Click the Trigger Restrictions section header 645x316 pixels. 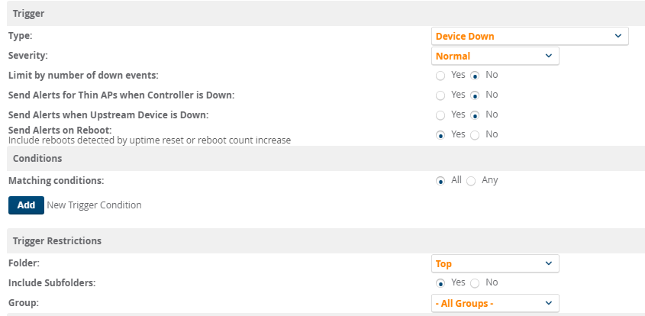coord(57,240)
